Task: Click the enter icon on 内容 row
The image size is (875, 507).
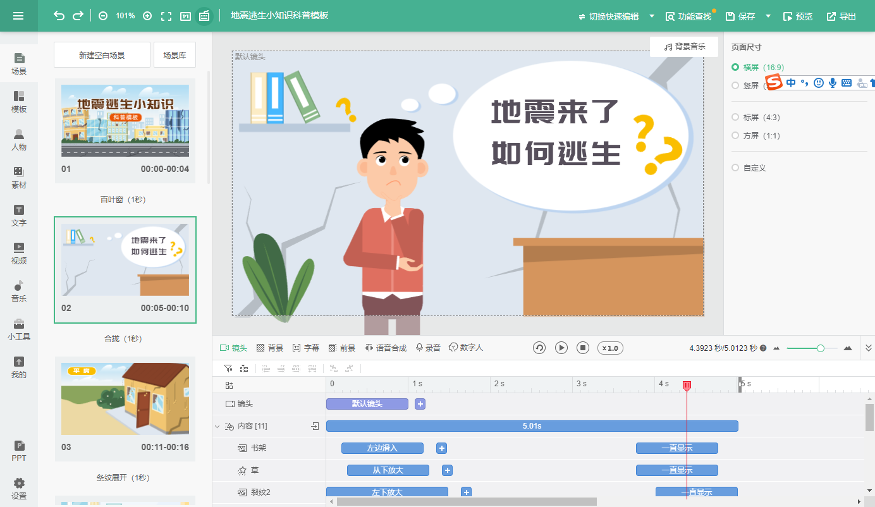Action: (315, 426)
